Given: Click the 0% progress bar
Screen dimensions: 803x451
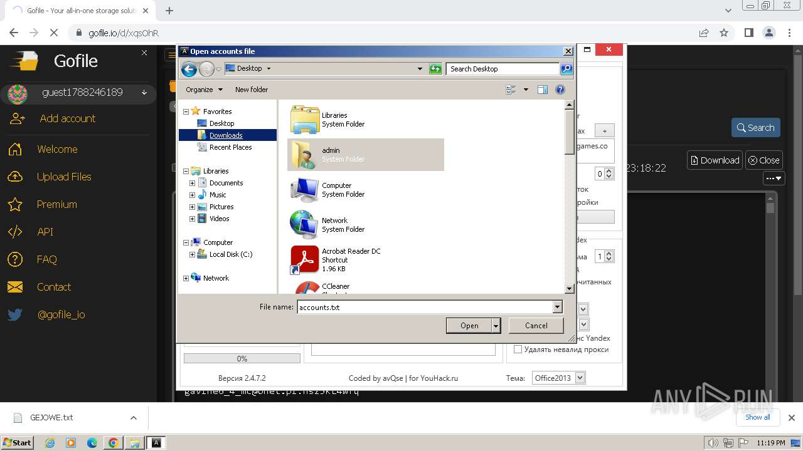Looking at the screenshot, I should point(242,359).
